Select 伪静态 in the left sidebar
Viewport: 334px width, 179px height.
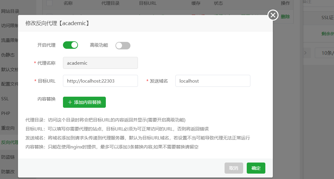(x=8, y=55)
